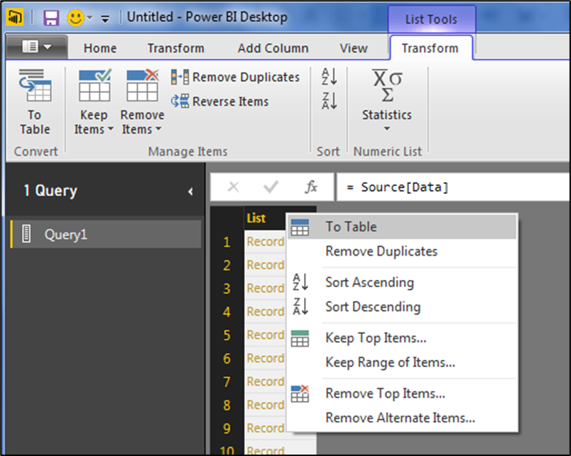Choose Keep Range of Items from context menu
The width and height of the screenshot is (571, 456).
click(402, 362)
